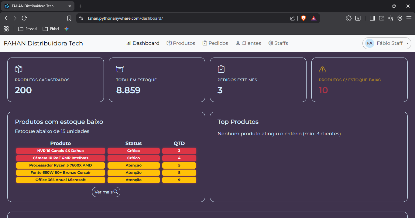The image size is (415, 218).
Task: Click the Ver mais button
Action: 106,192
